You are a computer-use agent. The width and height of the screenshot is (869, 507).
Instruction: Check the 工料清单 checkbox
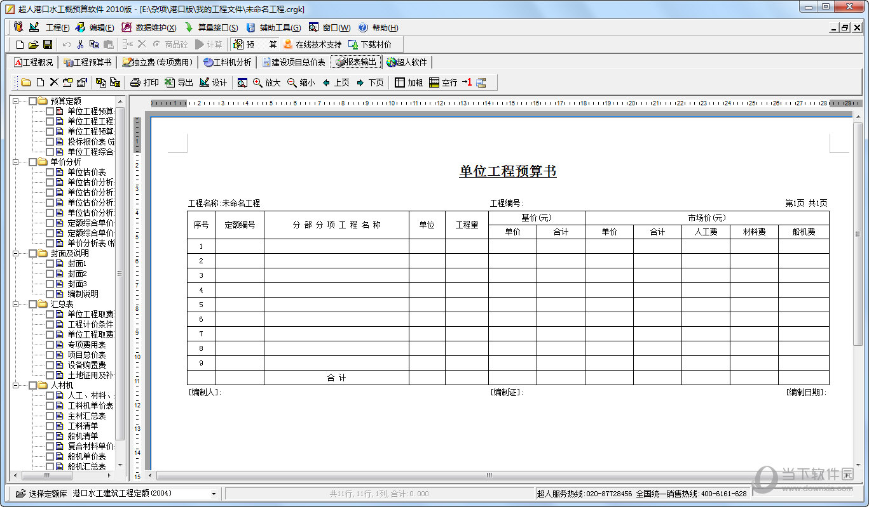click(x=50, y=426)
